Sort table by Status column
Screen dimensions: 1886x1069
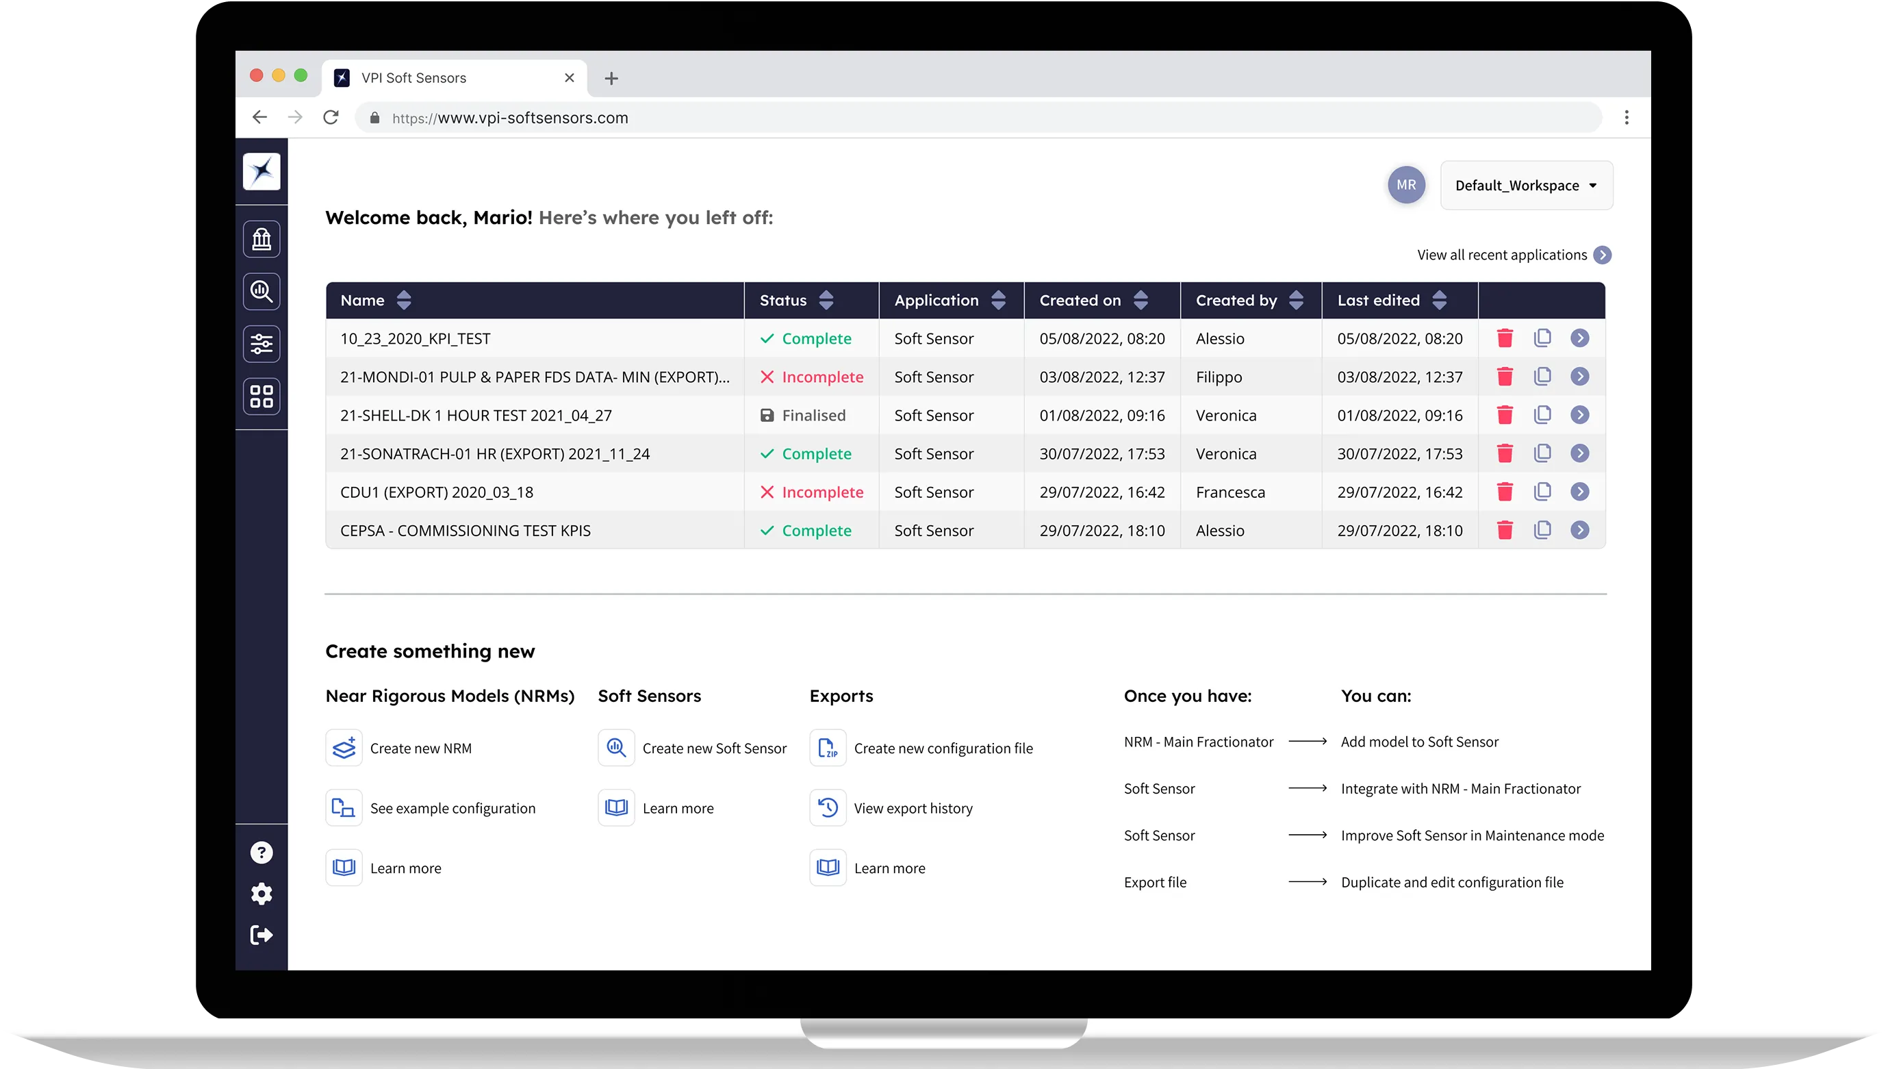[826, 300]
